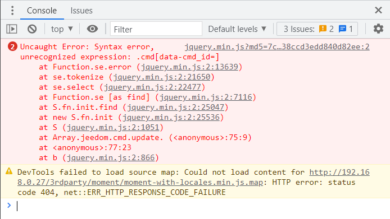
Task: Close the DevTools drawer with X
Action: 378,10
